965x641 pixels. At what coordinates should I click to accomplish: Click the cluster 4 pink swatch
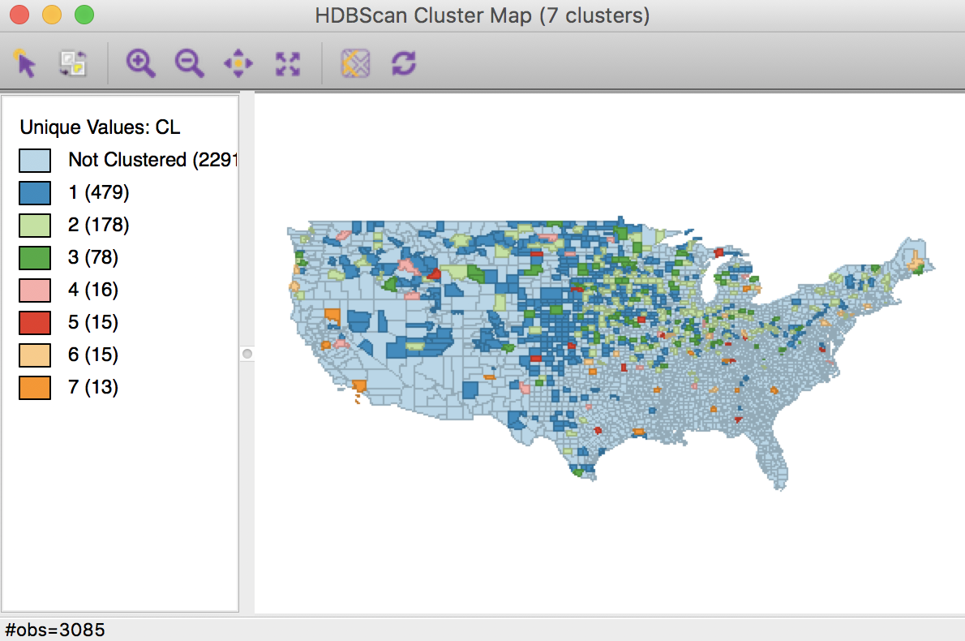33,290
